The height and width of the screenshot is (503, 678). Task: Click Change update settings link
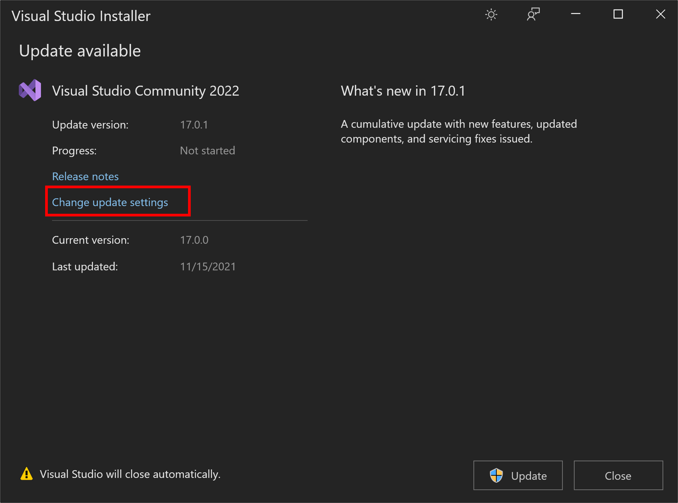pyautogui.click(x=110, y=202)
